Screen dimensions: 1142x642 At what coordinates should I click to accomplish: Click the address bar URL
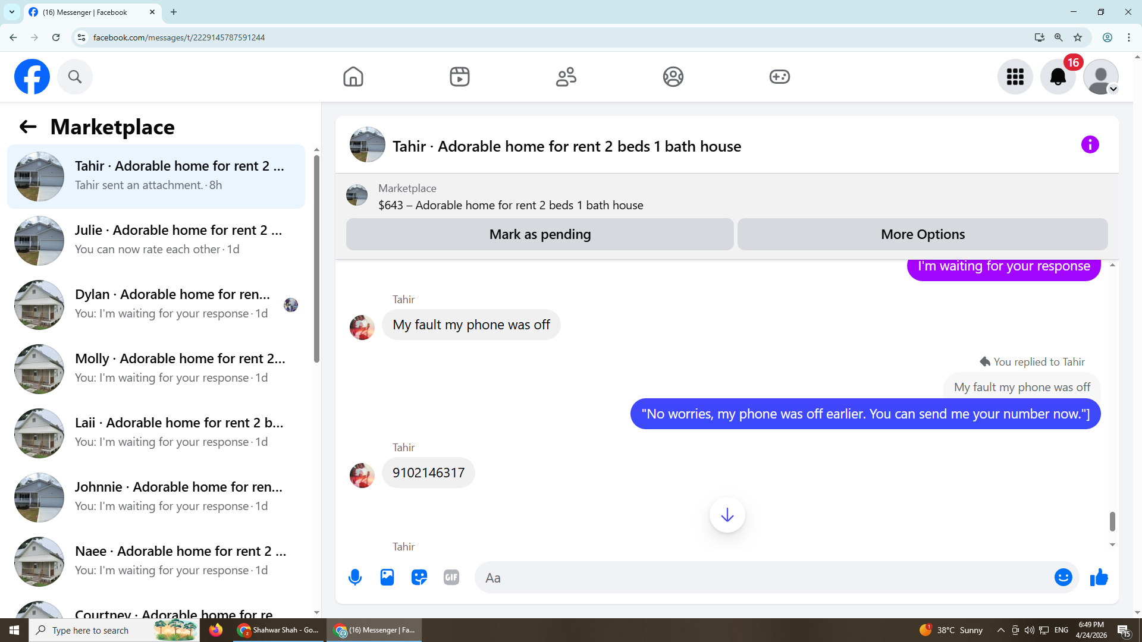click(179, 37)
